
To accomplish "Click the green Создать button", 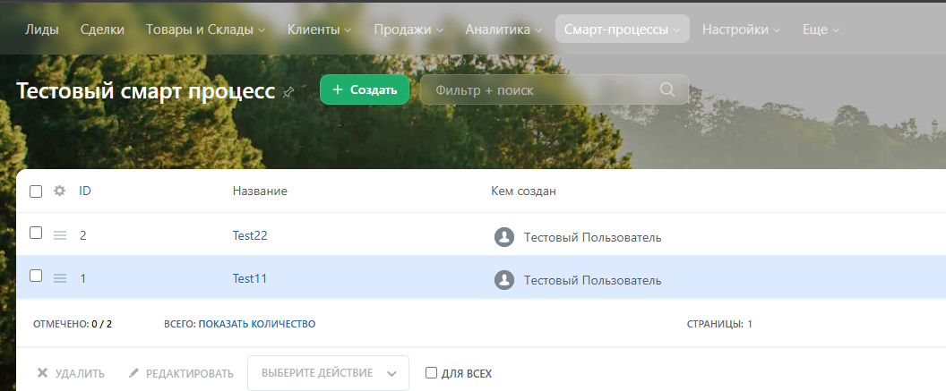I will [365, 89].
